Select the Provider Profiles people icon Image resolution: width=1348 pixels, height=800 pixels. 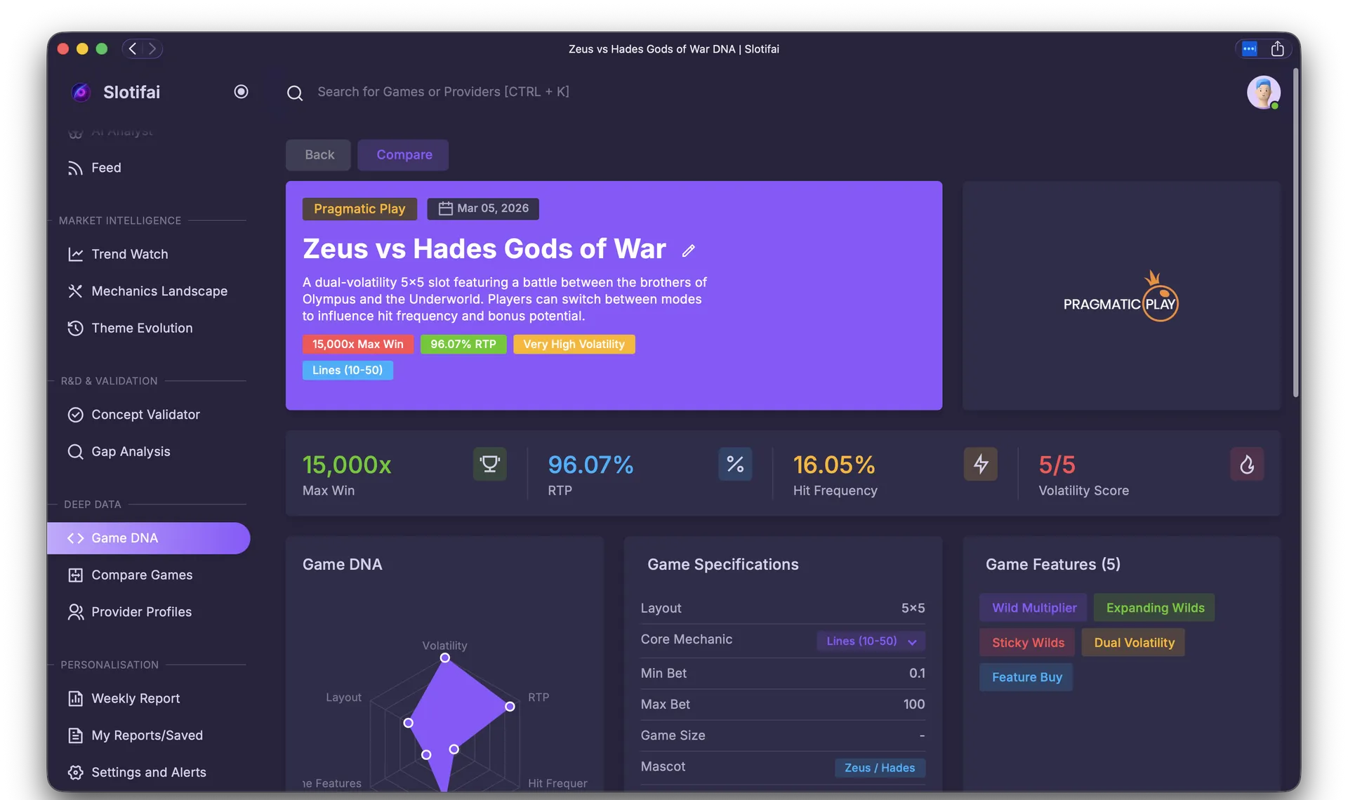pos(76,612)
